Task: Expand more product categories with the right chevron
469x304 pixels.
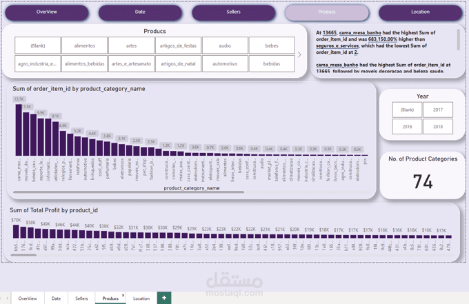Action: (x=299, y=54)
